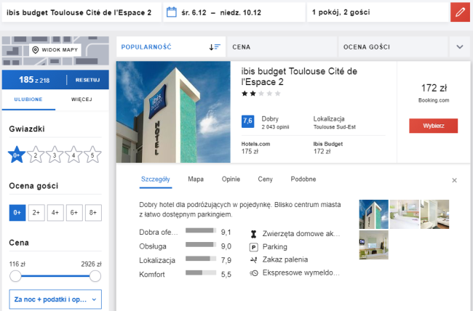Select guest rating 2+ filter
473x311 pixels.
pos(36,212)
